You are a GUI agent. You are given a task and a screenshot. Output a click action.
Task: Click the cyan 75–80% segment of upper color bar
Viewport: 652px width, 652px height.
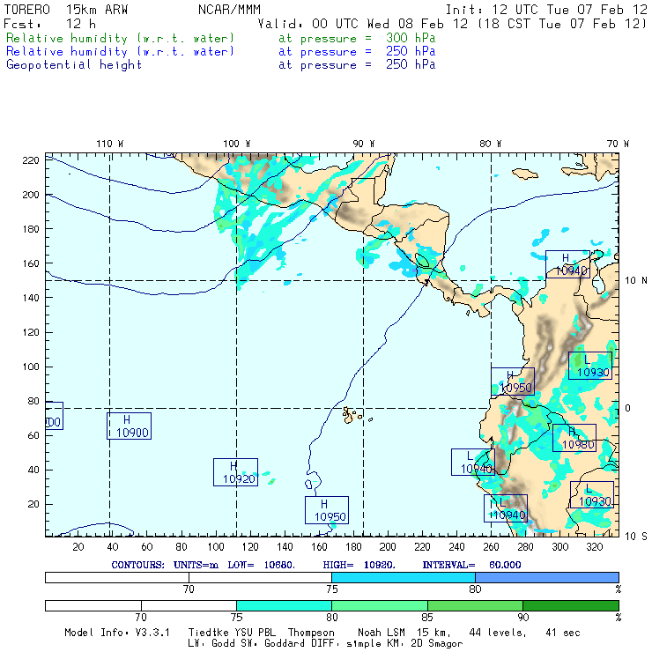click(404, 577)
